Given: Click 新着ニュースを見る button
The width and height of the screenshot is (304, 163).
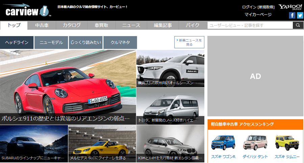Looking at the screenshot, I should click(x=189, y=42).
